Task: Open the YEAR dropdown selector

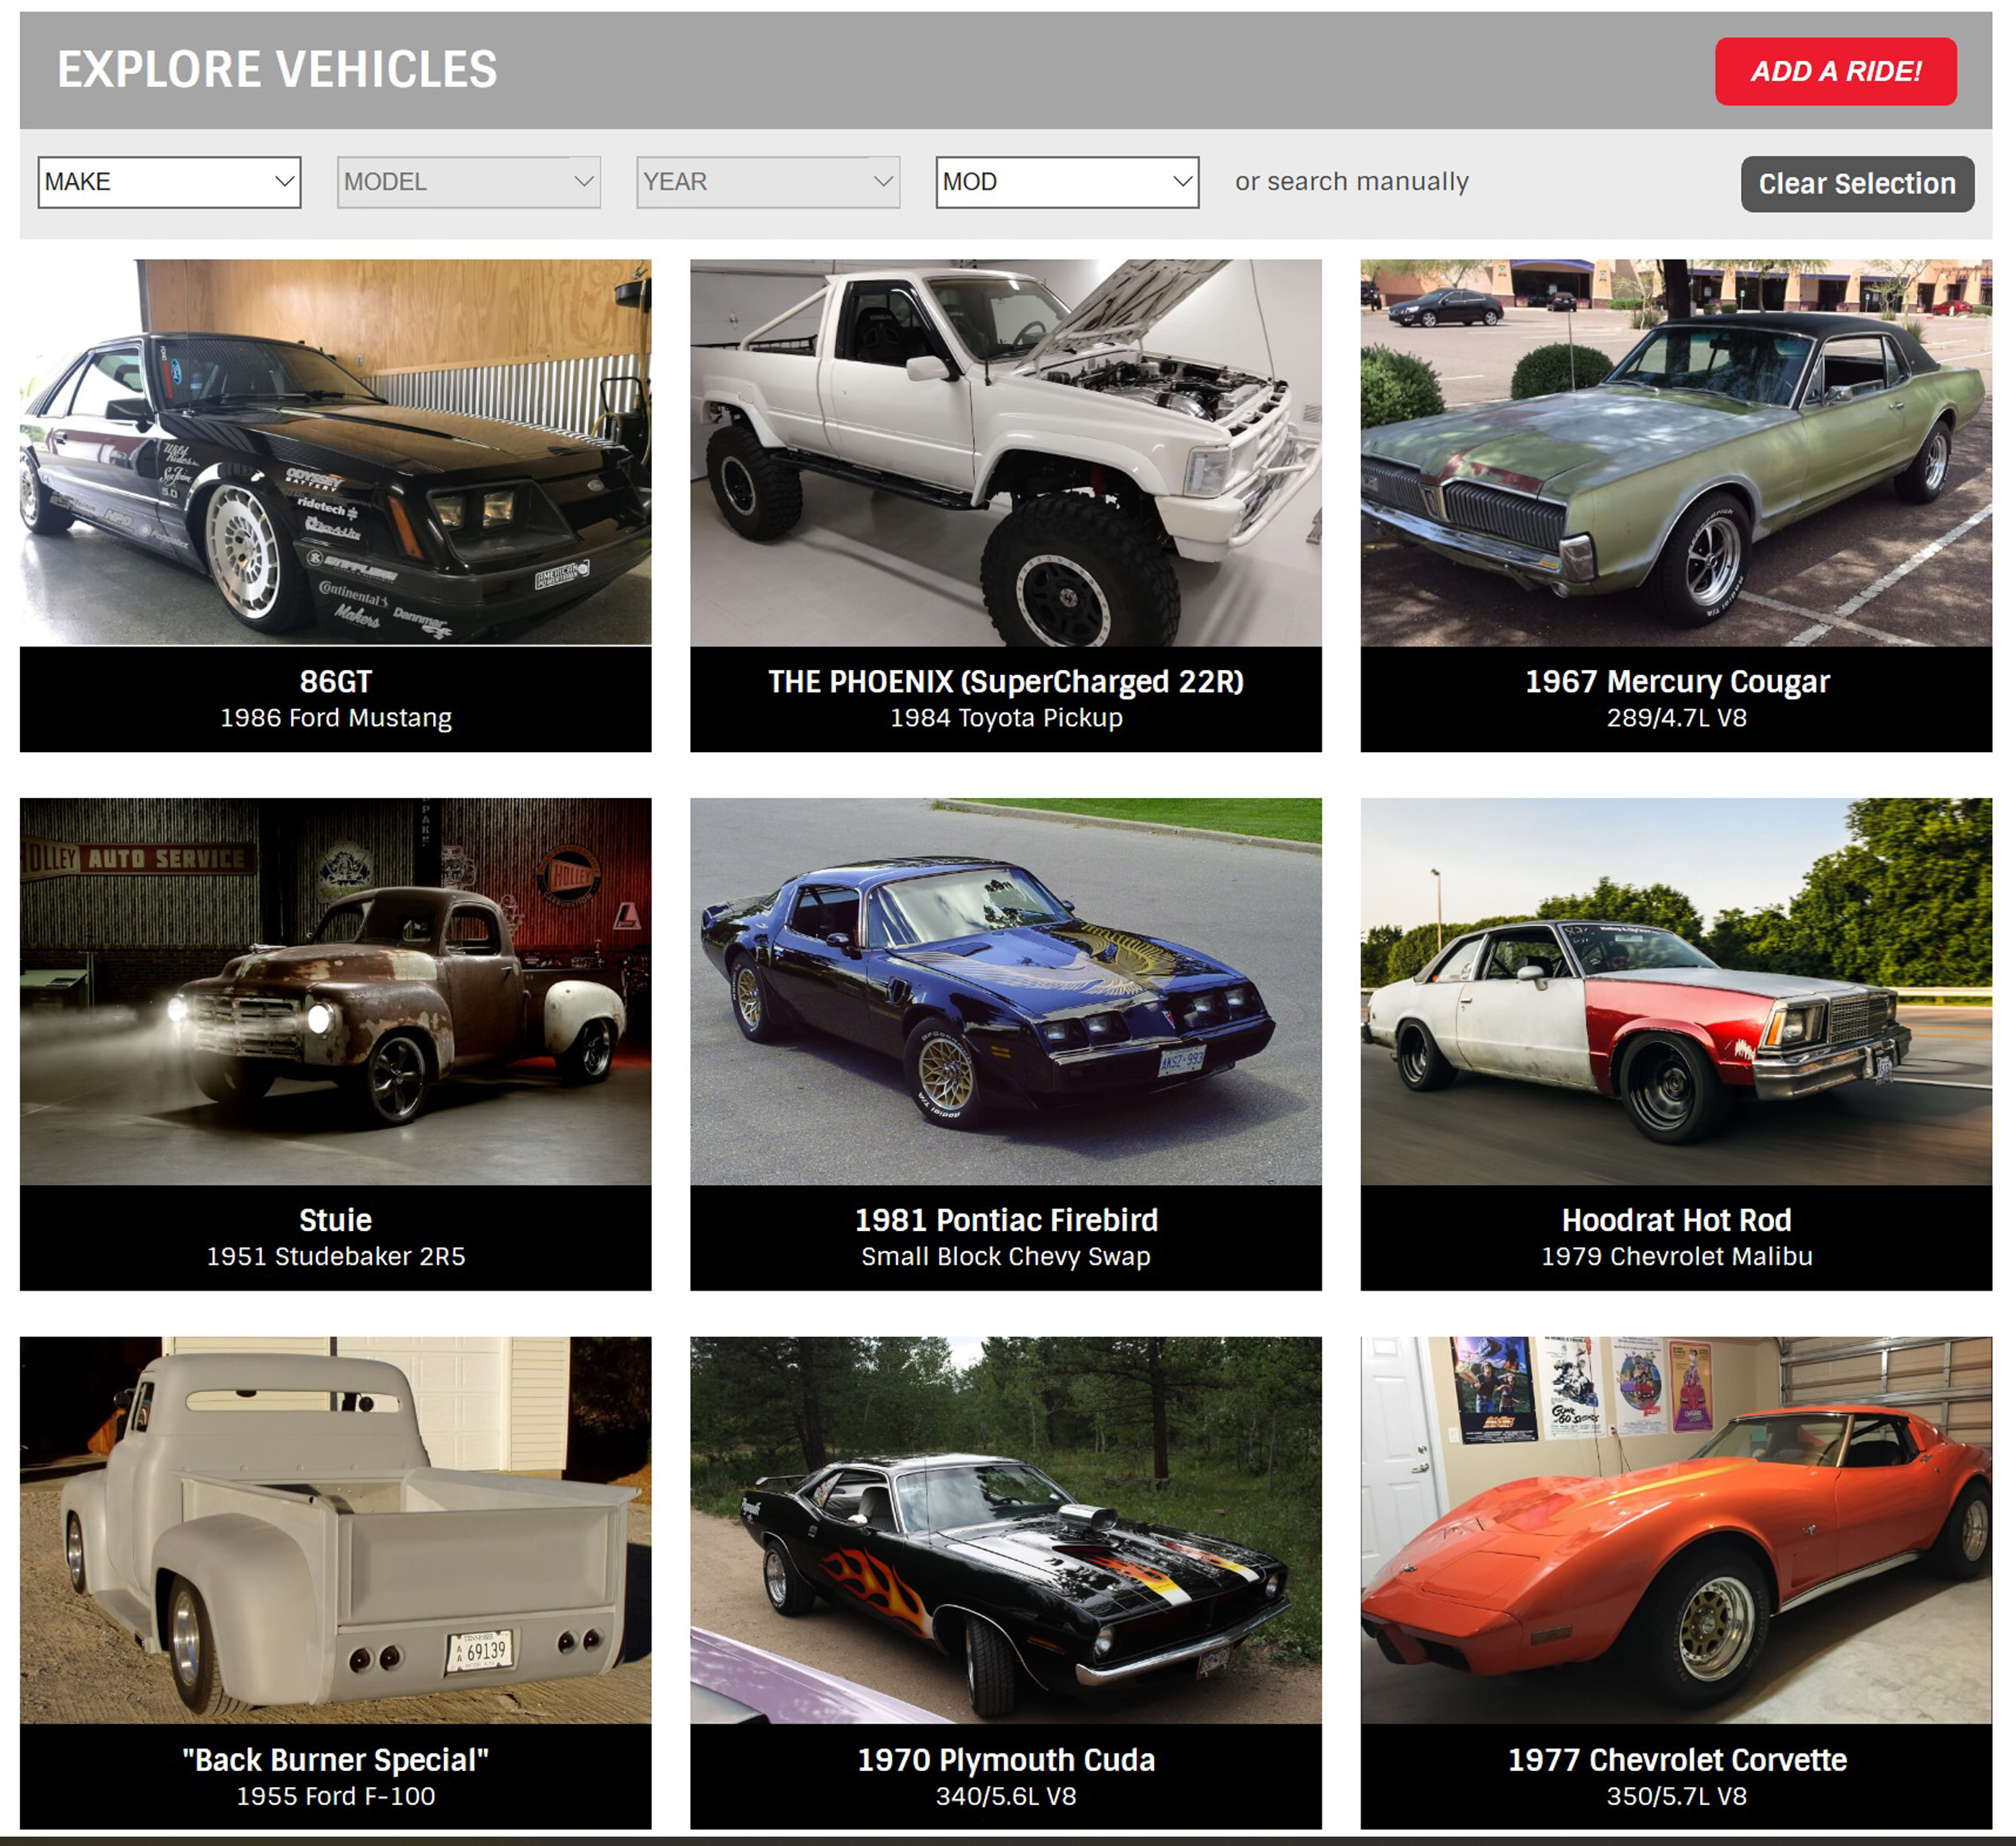Action: 768,182
